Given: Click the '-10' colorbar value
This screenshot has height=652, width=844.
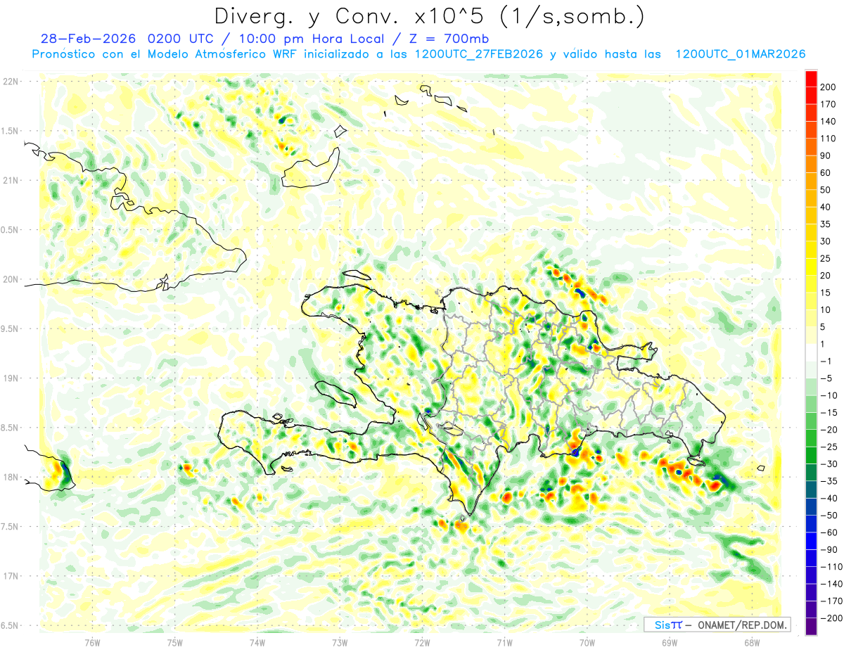Looking at the screenshot, I should (830, 396).
